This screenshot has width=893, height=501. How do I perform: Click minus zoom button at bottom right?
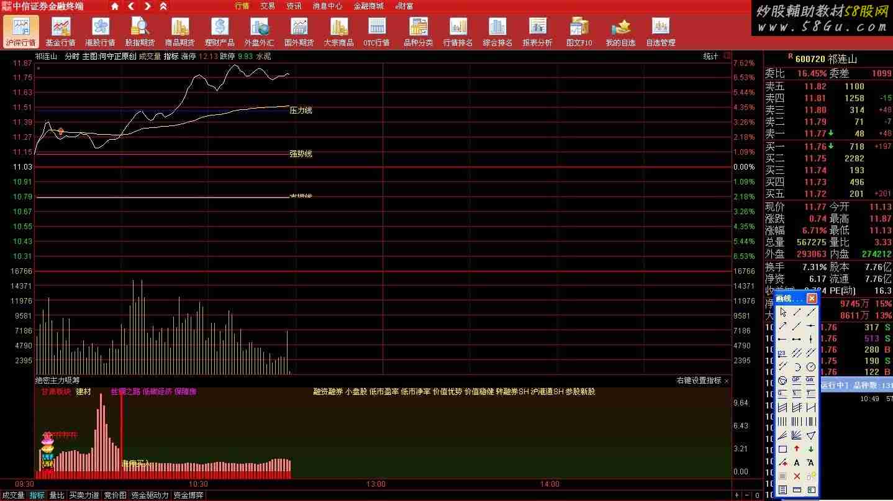[747, 495]
